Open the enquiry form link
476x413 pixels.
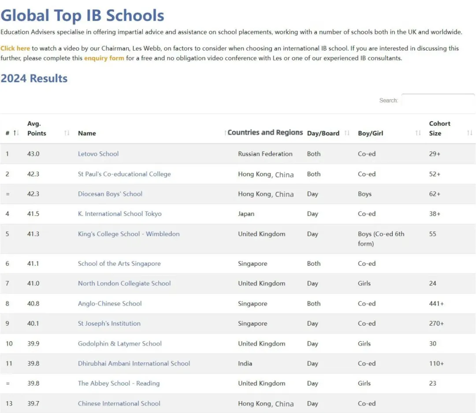104,58
